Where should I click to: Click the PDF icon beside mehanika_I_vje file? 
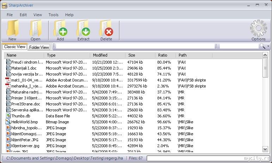click(8, 86)
